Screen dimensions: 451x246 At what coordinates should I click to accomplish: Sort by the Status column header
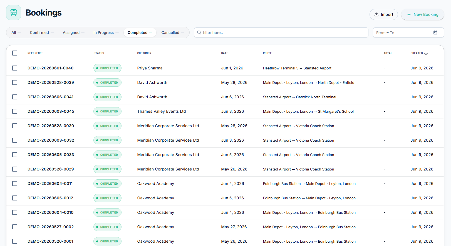(x=99, y=53)
